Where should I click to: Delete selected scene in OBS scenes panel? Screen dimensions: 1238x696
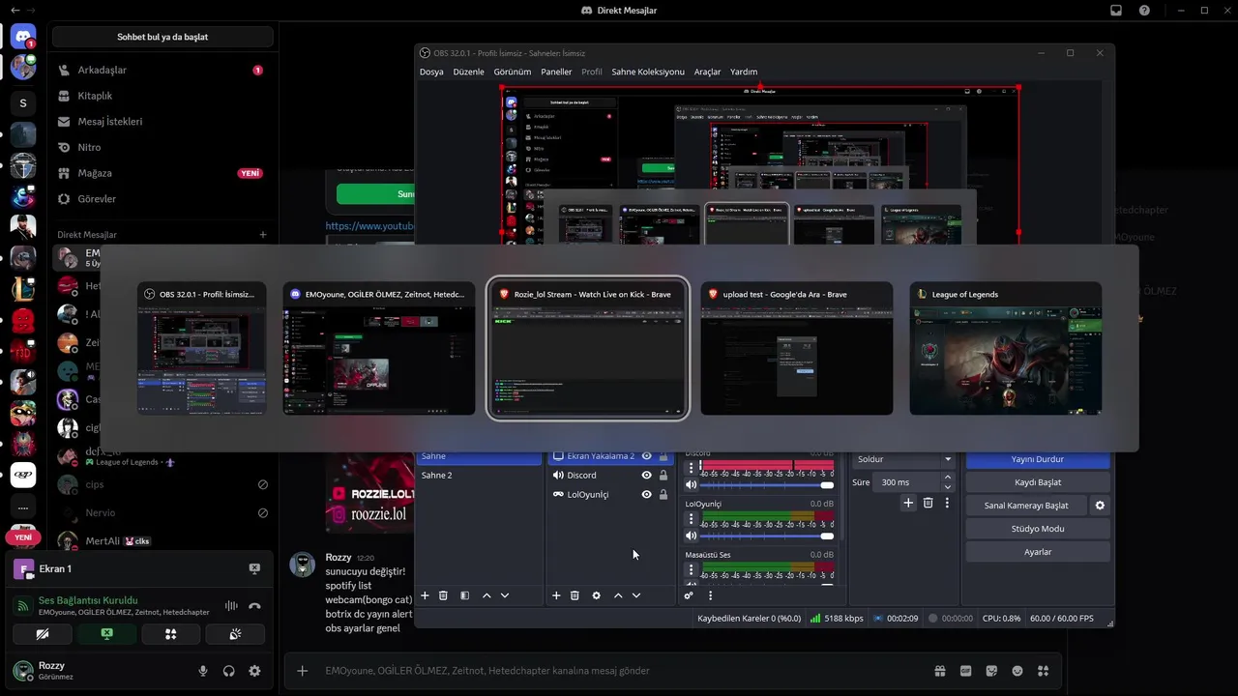tap(443, 595)
